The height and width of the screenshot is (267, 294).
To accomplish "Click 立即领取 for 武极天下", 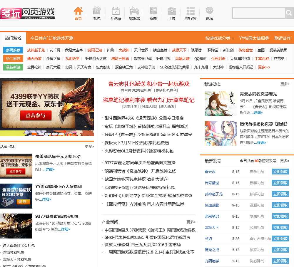I will (280, 227).
